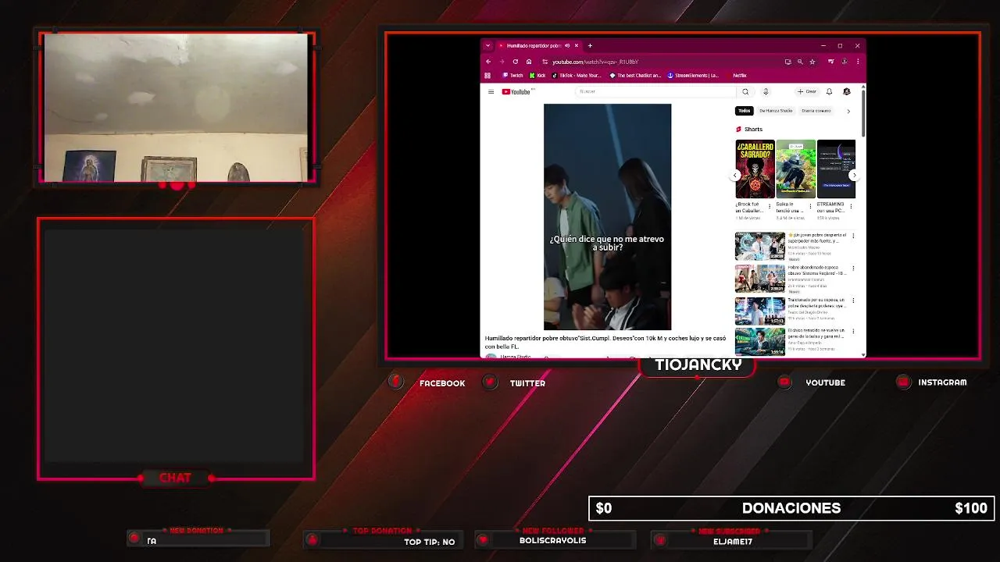Open options for Pobre abandonado esposa video
This screenshot has height=562, width=1000.
pos(853,269)
